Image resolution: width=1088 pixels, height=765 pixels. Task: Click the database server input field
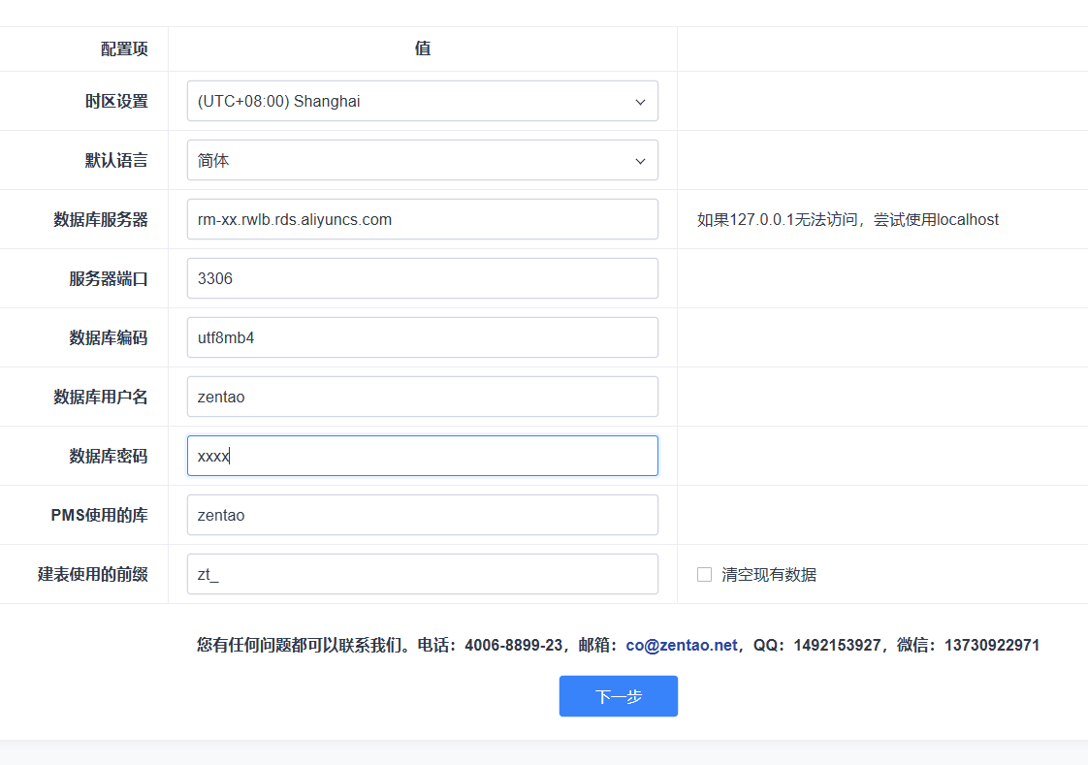click(422, 219)
